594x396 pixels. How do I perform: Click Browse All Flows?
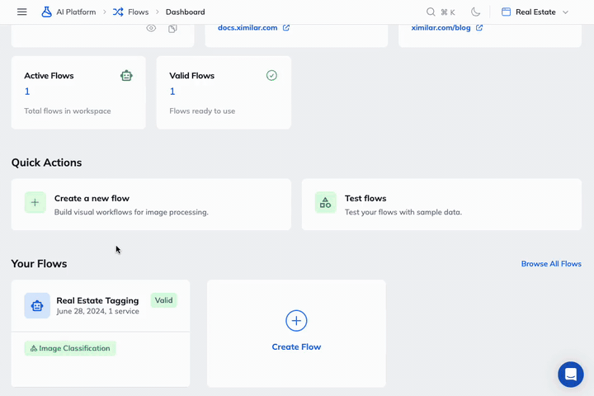click(x=551, y=264)
